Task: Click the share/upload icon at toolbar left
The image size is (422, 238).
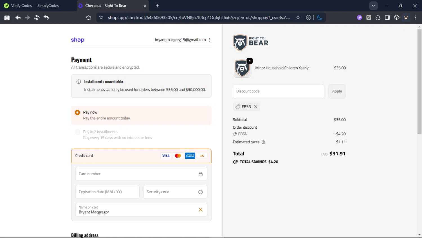Action: (7, 18)
